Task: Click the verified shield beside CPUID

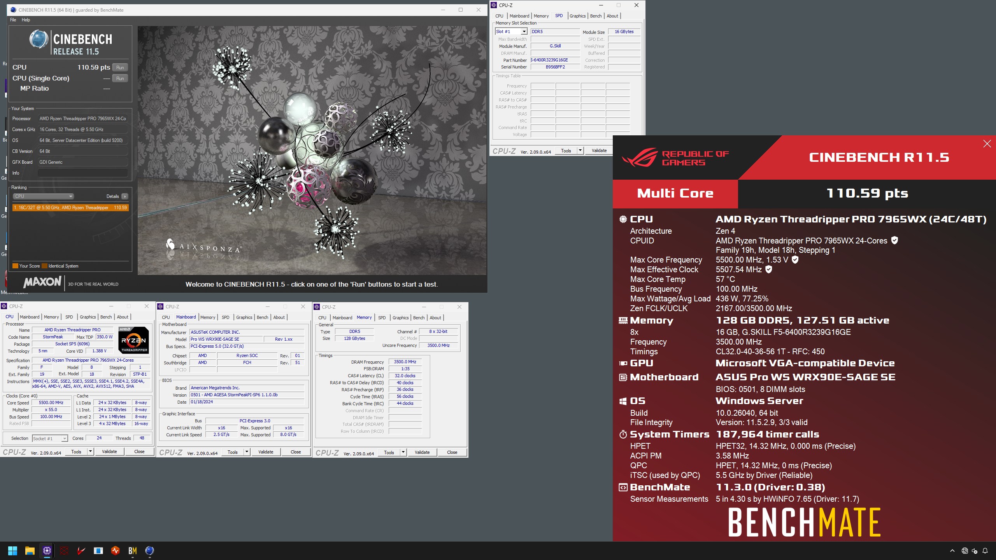Action: 894,240
